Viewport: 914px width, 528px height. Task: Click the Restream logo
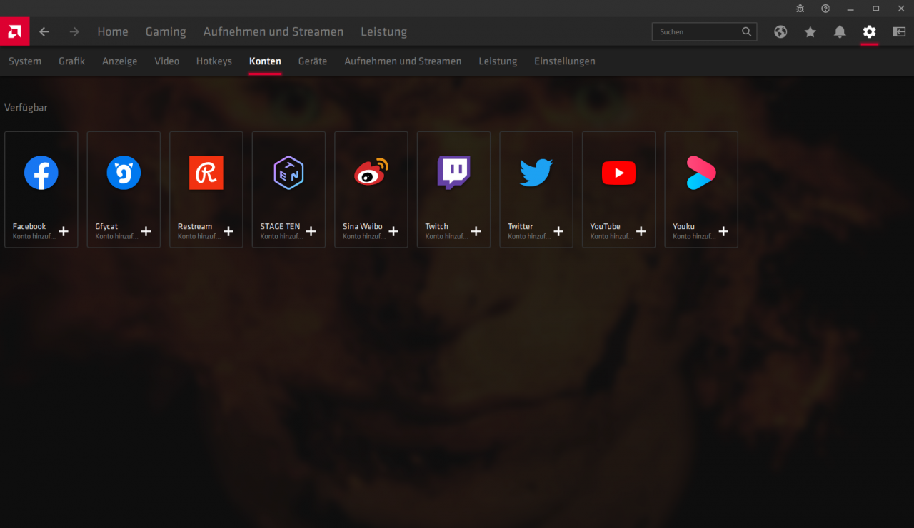coord(206,173)
